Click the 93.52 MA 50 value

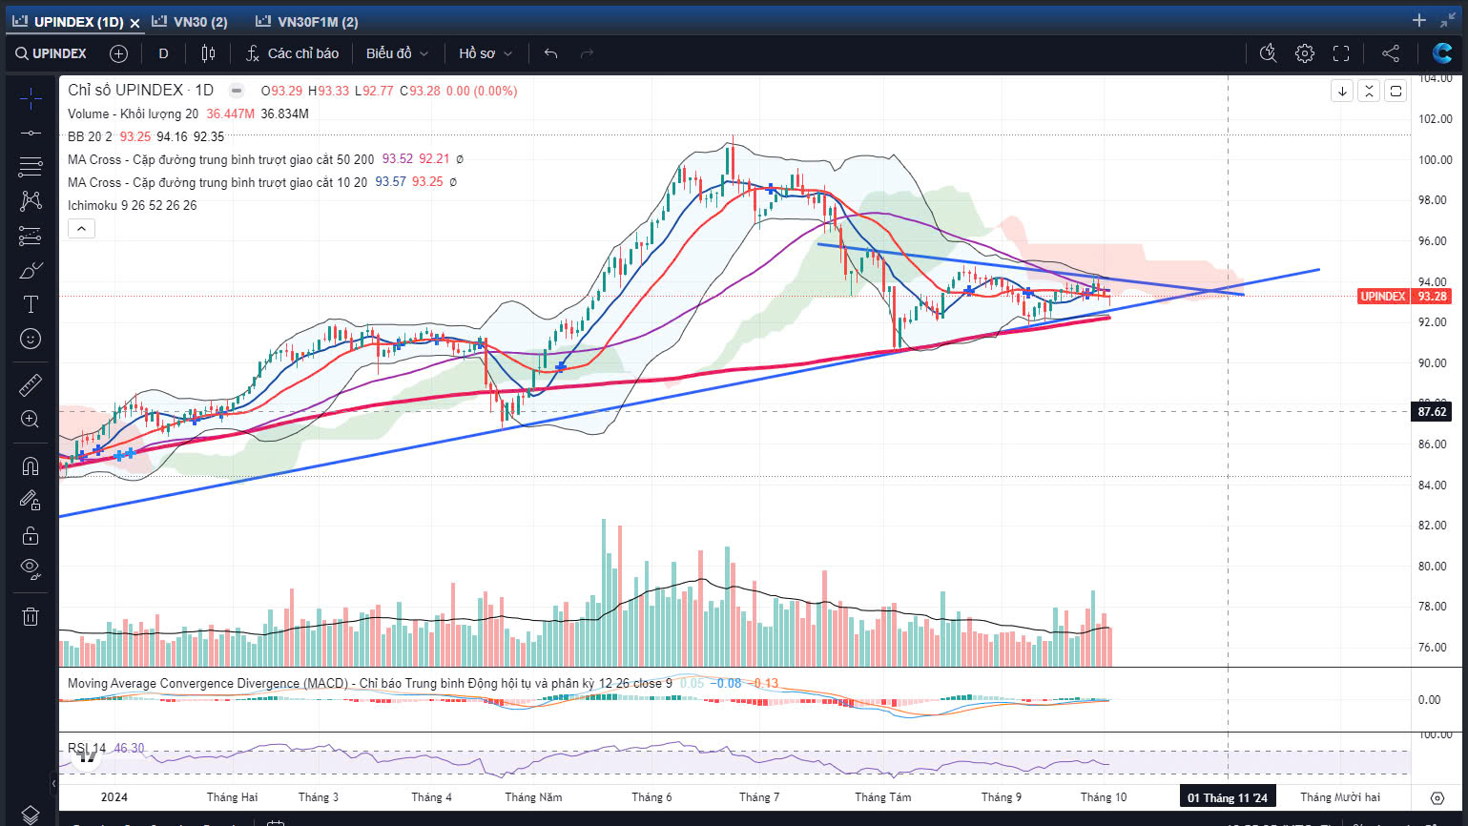398,159
